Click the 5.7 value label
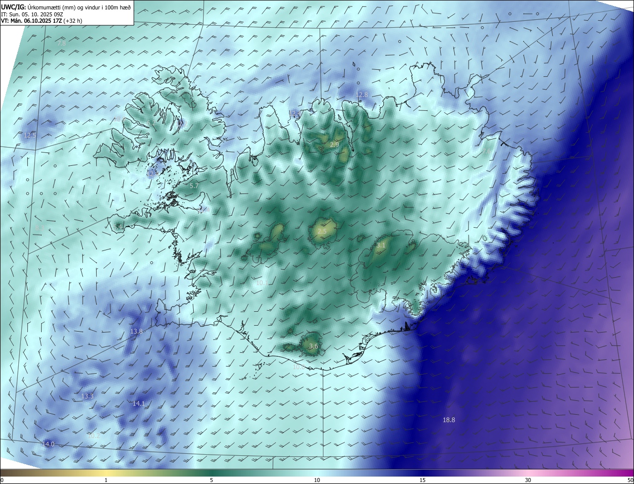634x484 pixels. click(194, 186)
